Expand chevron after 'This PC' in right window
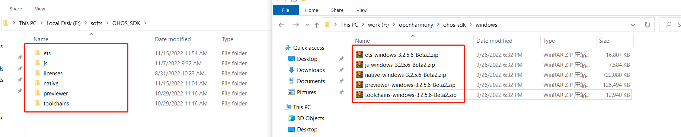This screenshot has width=681, height=137. point(363,25)
